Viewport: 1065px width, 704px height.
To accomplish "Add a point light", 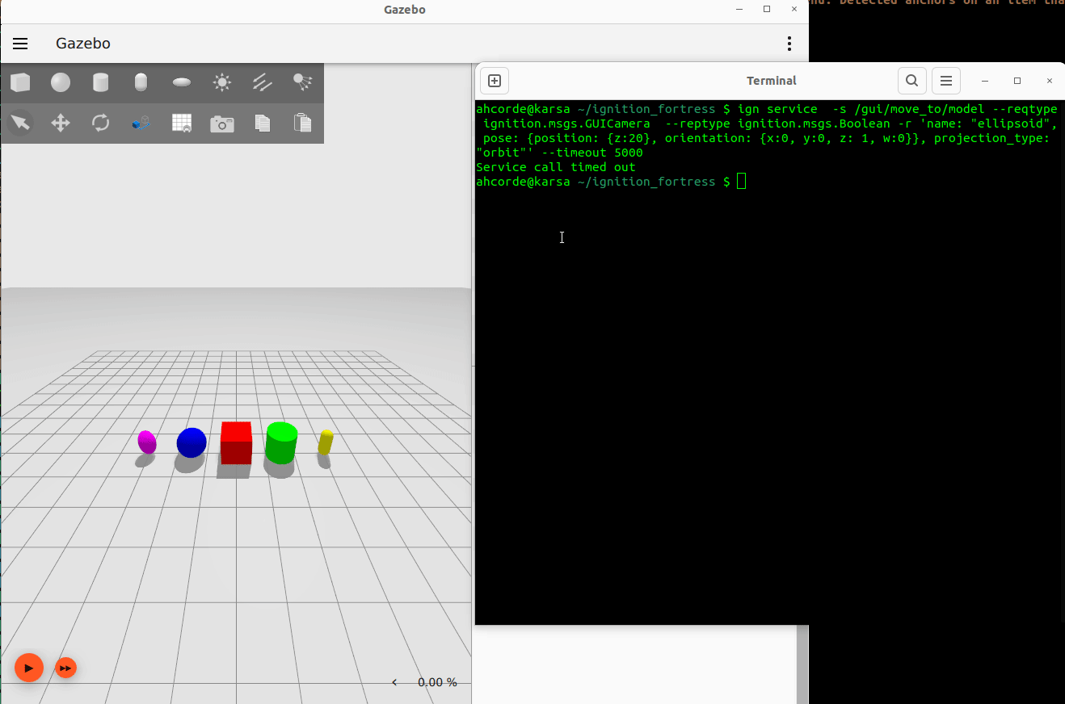I will pyautogui.click(x=221, y=82).
